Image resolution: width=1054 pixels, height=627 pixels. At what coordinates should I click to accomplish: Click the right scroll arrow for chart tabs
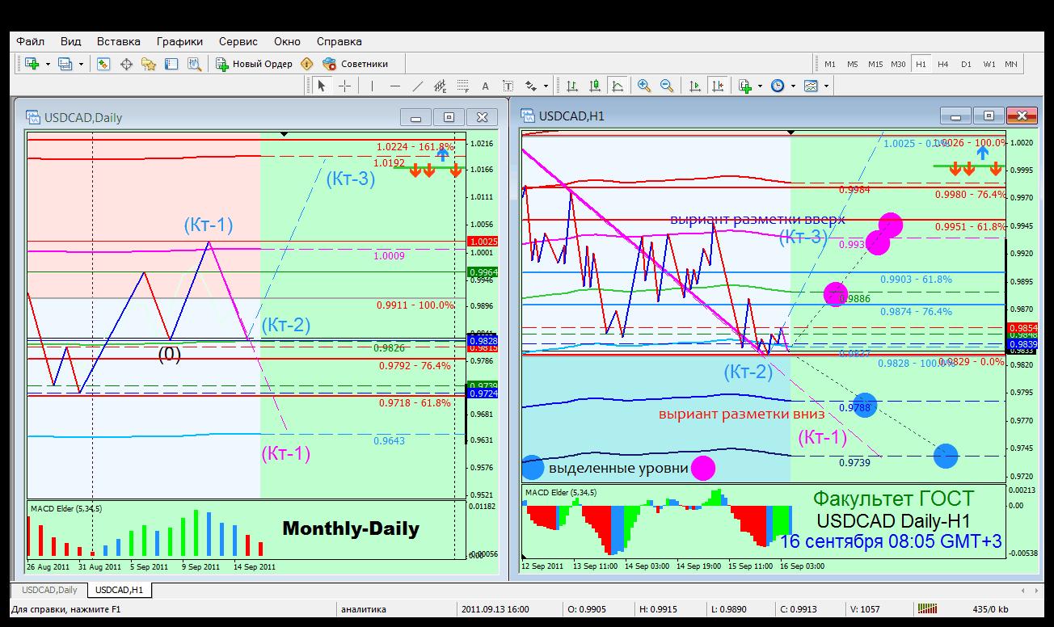(x=1036, y=591)
